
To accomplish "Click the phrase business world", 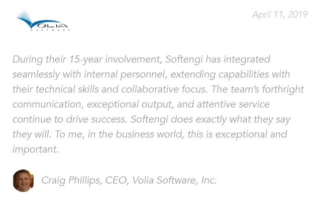I will coord(150,134).
